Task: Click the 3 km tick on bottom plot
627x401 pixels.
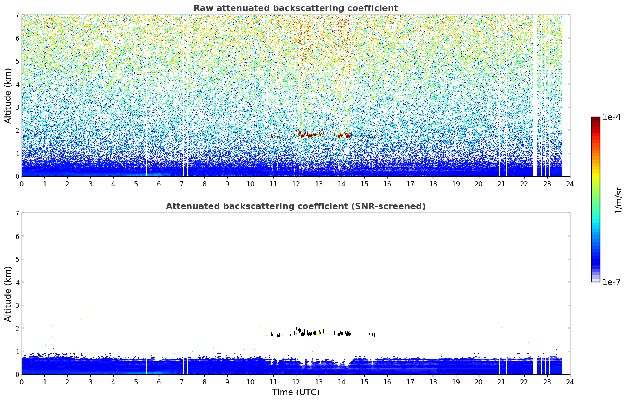Action: point(17,305)
